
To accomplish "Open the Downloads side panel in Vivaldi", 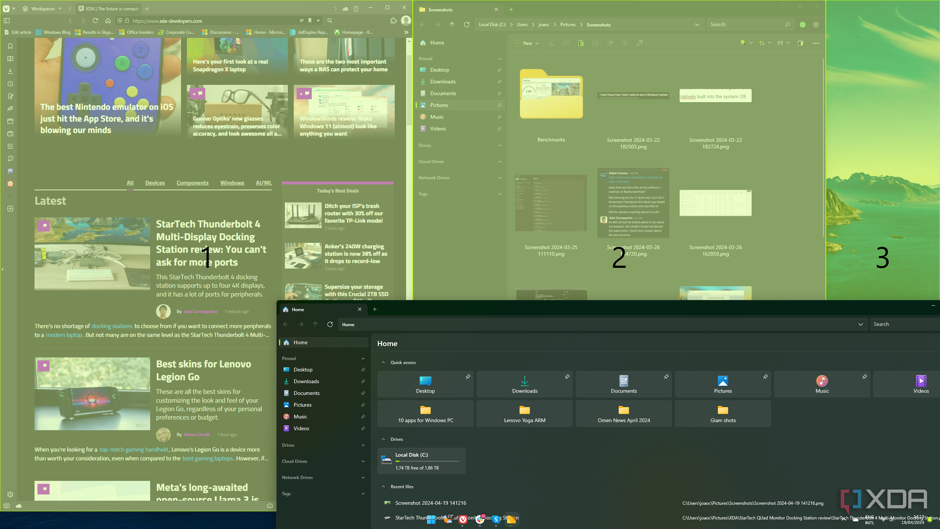I will click(x=10, y=71).
